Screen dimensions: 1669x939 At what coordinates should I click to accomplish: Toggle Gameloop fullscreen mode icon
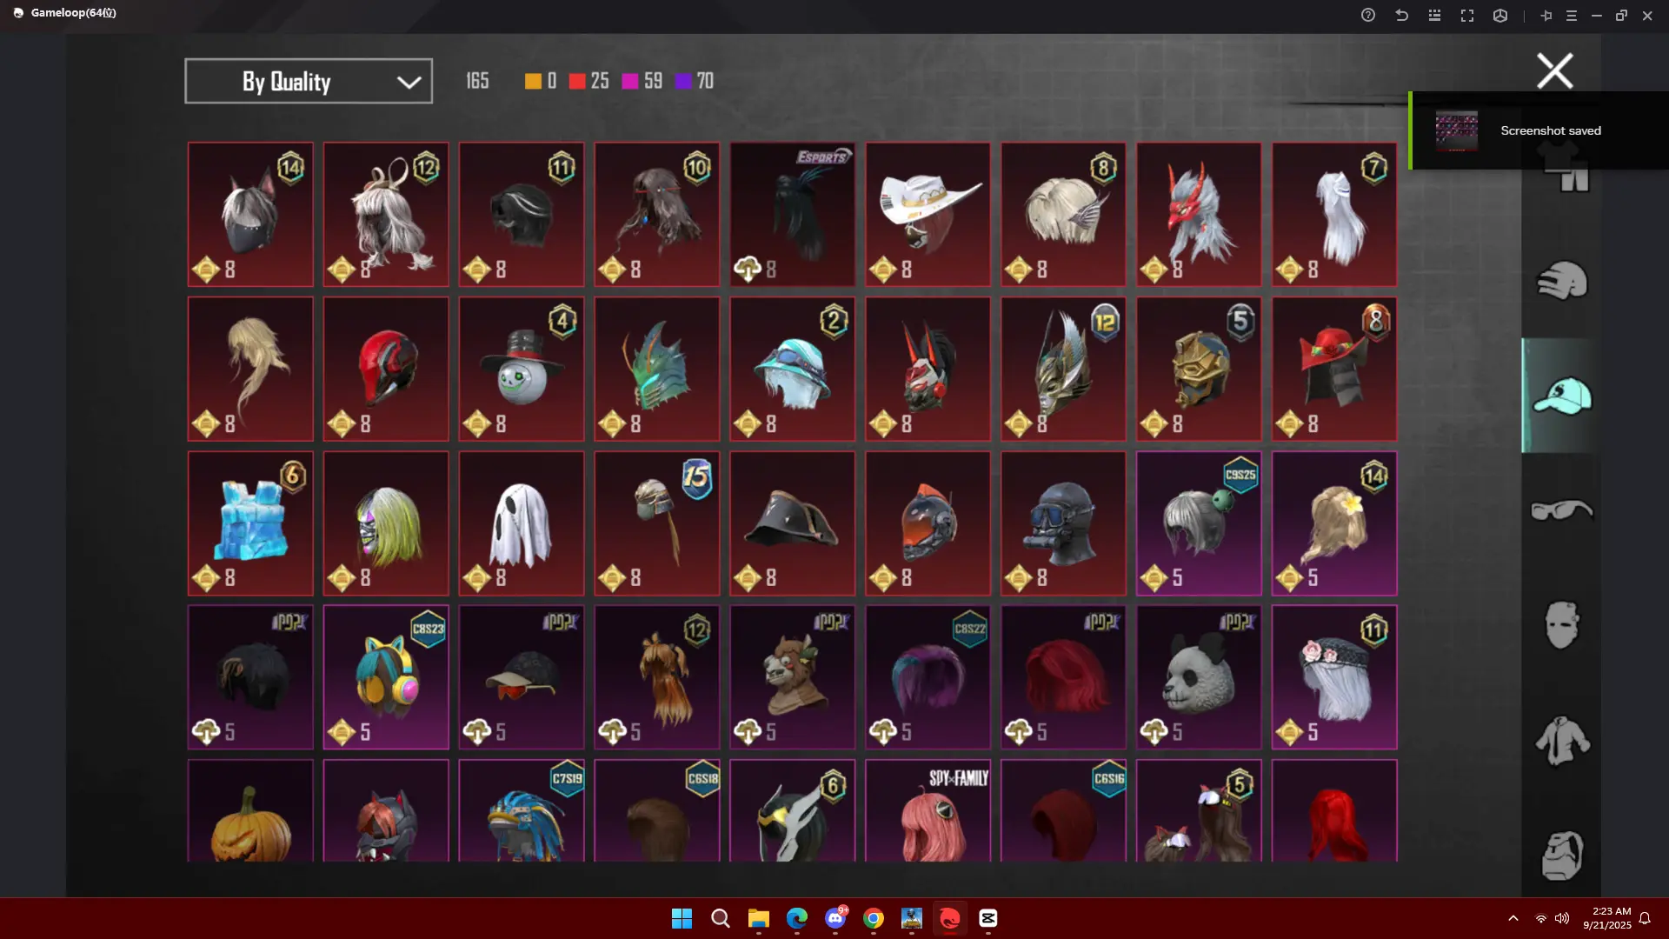point(1467,16)
